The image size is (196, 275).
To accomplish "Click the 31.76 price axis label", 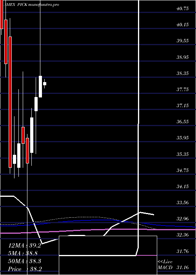I will coord(183,251).
